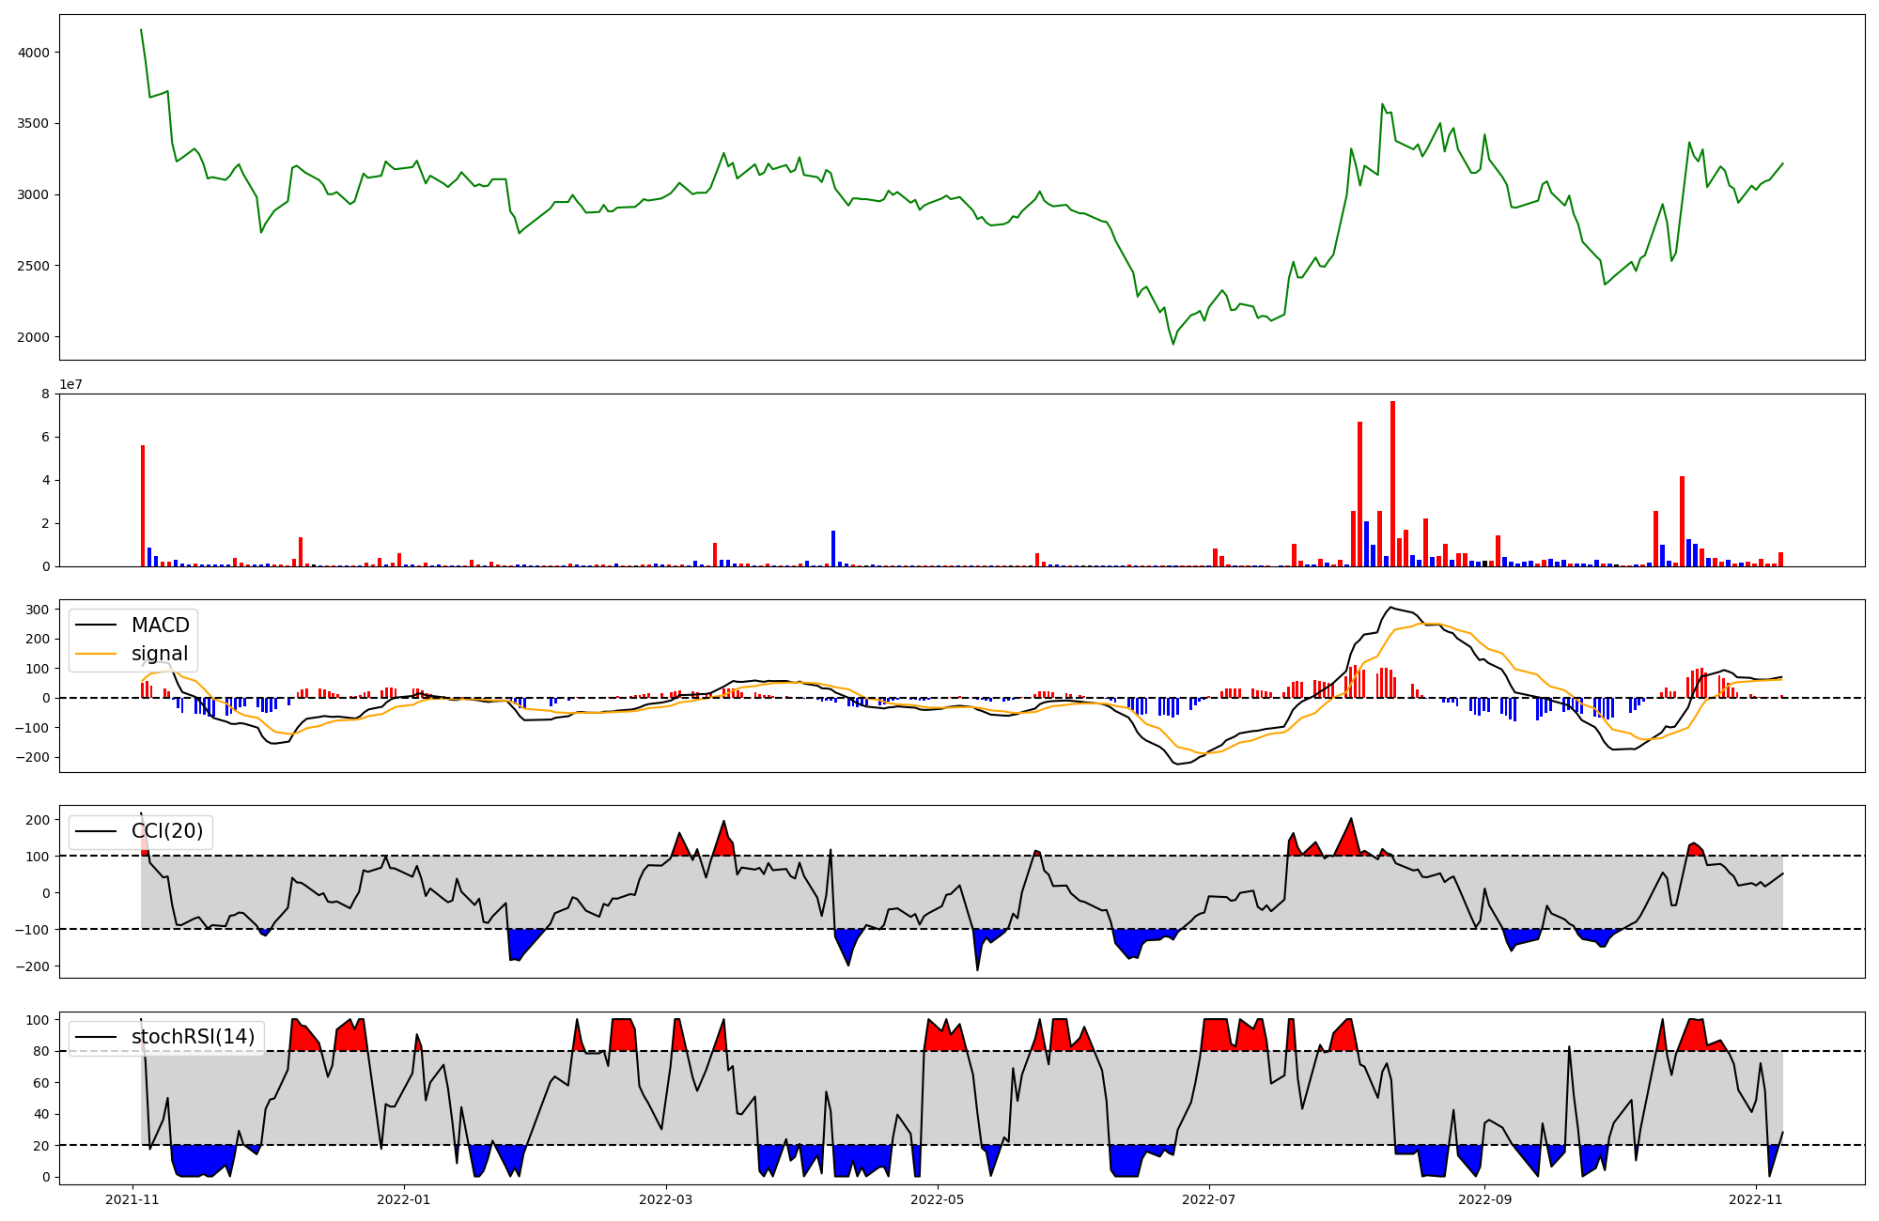Click the tallest red volume bar
This screenshot has height=1221, width=1879.
(x=1392, y=484)
